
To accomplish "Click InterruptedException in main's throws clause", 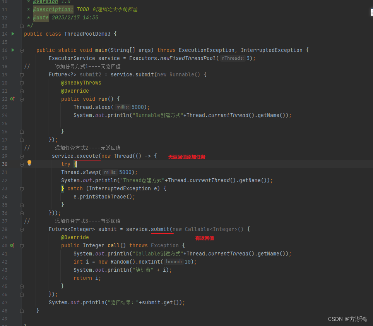I will pyautogui.click(x=271, y=50).
